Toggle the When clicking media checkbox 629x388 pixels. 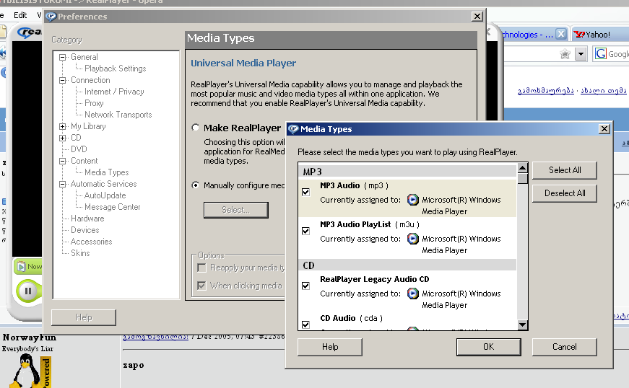coord(201,286)
